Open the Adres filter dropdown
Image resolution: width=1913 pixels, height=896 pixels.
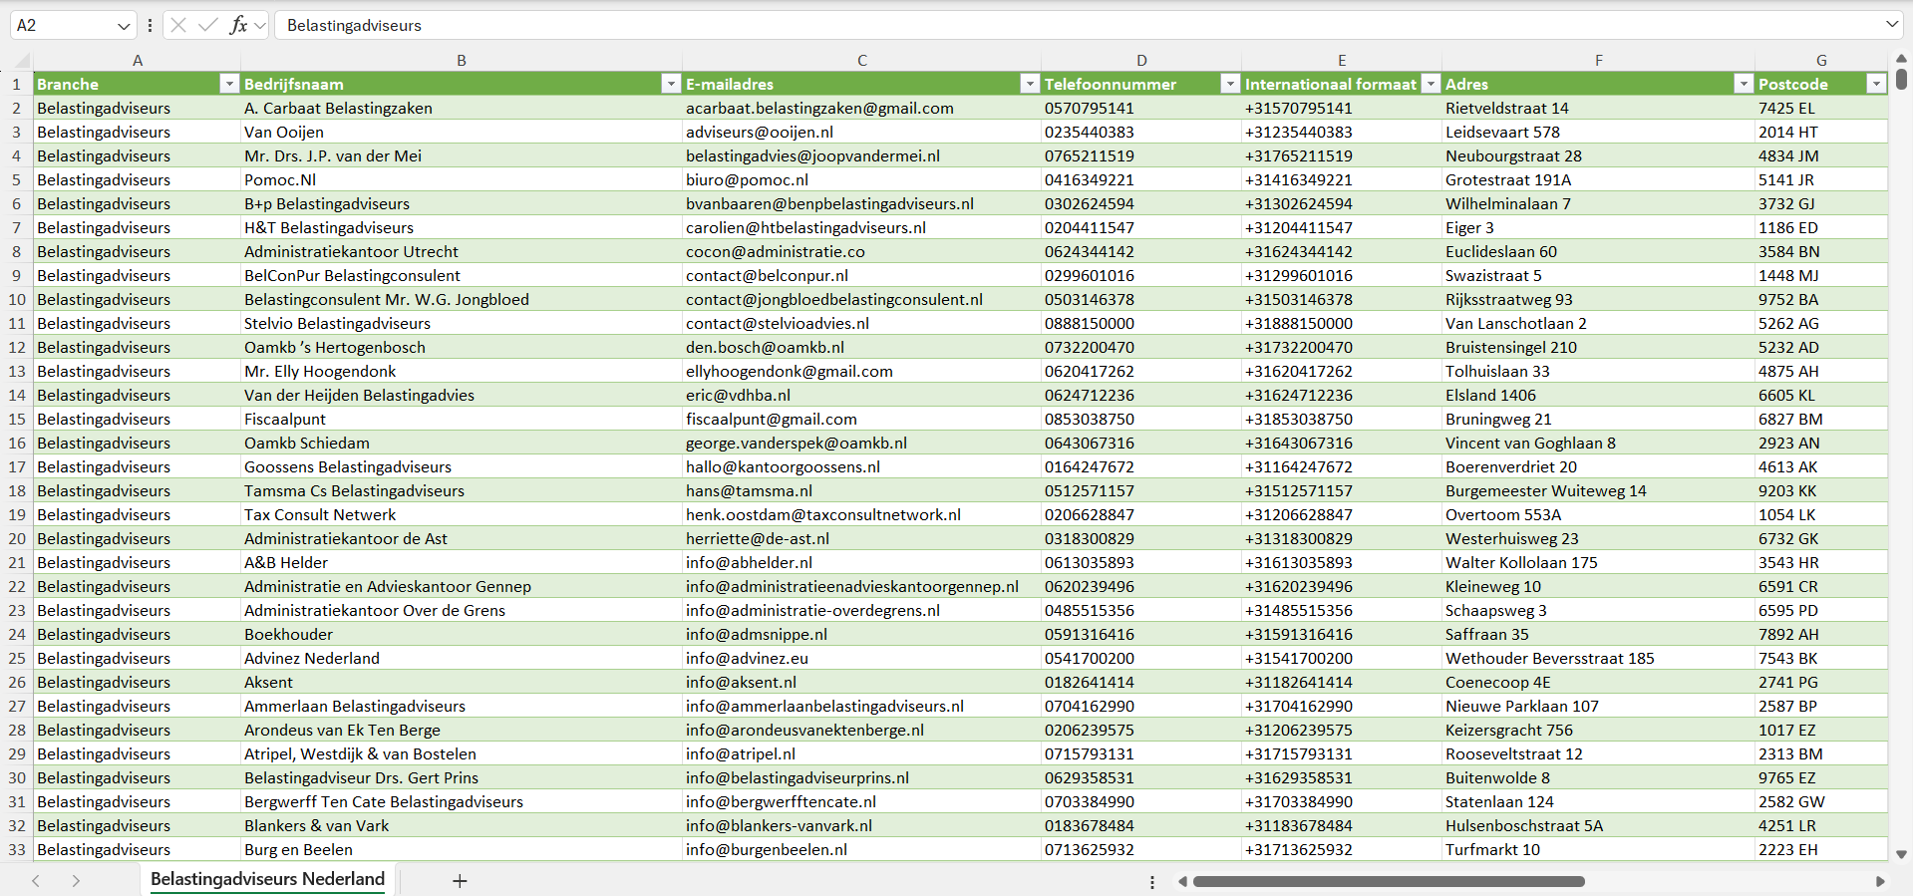(1743, 84)
